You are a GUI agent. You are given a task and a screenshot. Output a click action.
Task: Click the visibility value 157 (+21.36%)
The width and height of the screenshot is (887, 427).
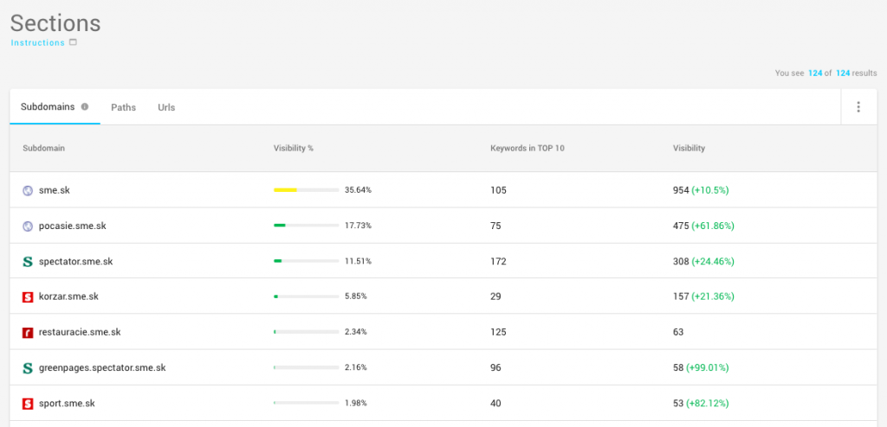click(703, 296)
